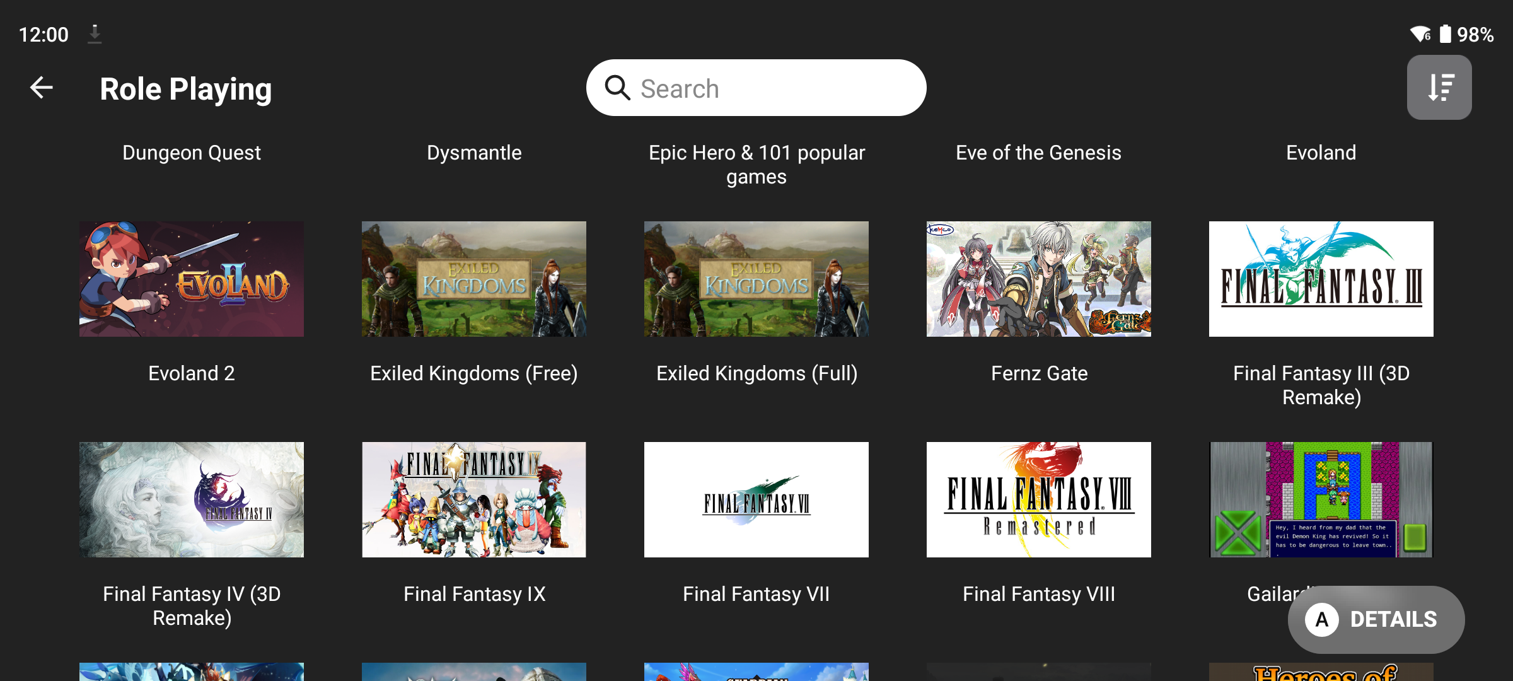Image resolution: width=1513 pixels, height=681 pixels.
Task: Select the Dysmantle title
Action: [x=474, y=153]
